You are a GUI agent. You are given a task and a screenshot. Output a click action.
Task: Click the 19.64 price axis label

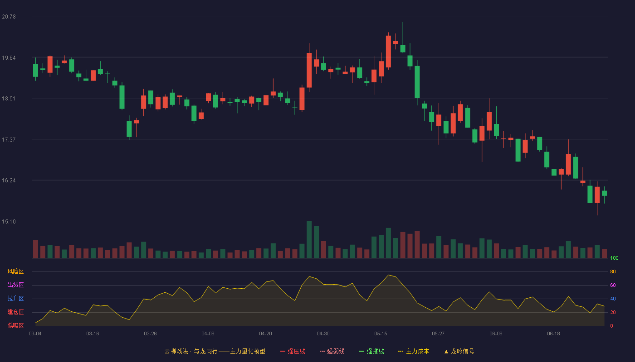tap(9, 57)
